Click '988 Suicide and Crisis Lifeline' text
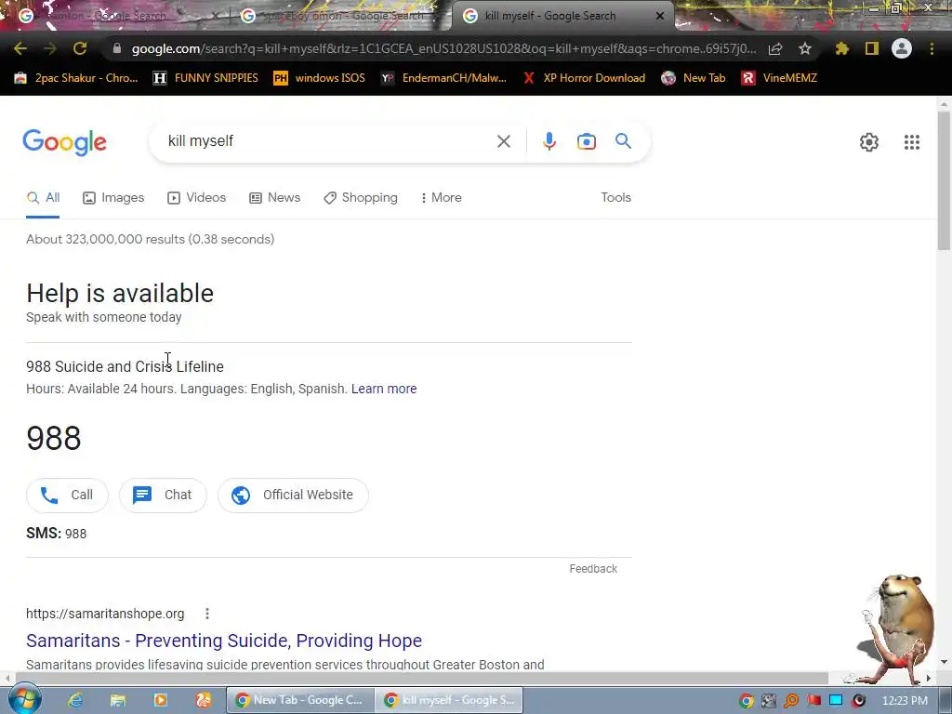 coord(126,366)
